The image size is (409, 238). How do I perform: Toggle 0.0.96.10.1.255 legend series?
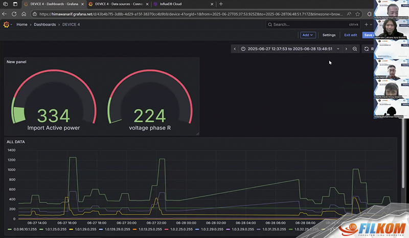click(22, 229)
